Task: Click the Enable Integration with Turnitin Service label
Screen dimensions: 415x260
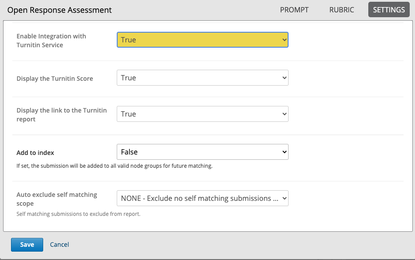Action: 52,41
